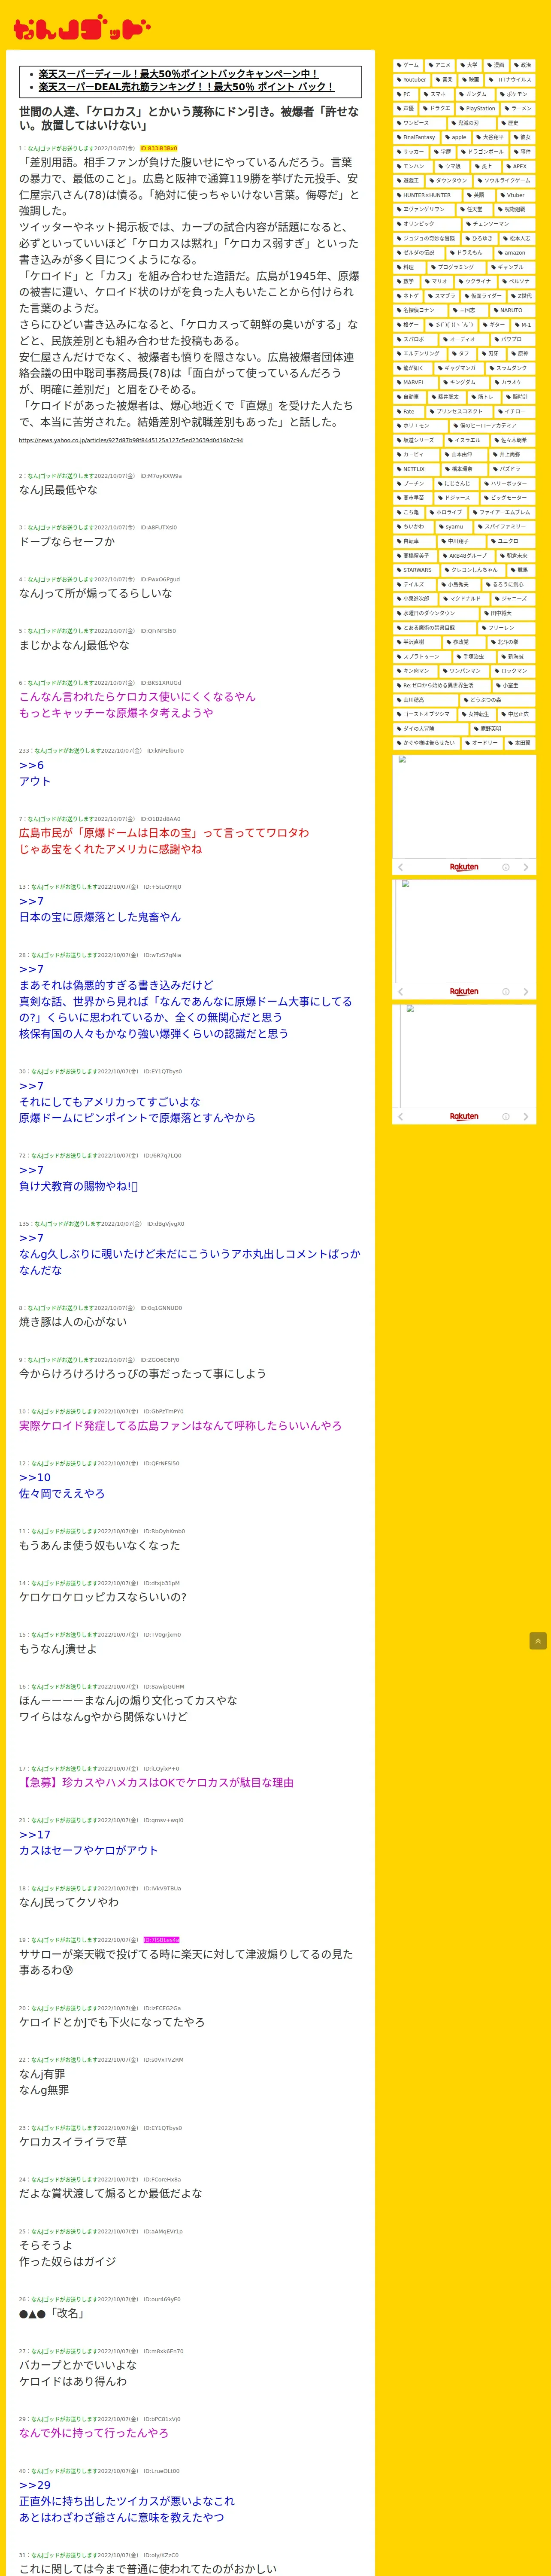Click comment text なんで外に持って行ったんやろ

(x=94, y=2433)
